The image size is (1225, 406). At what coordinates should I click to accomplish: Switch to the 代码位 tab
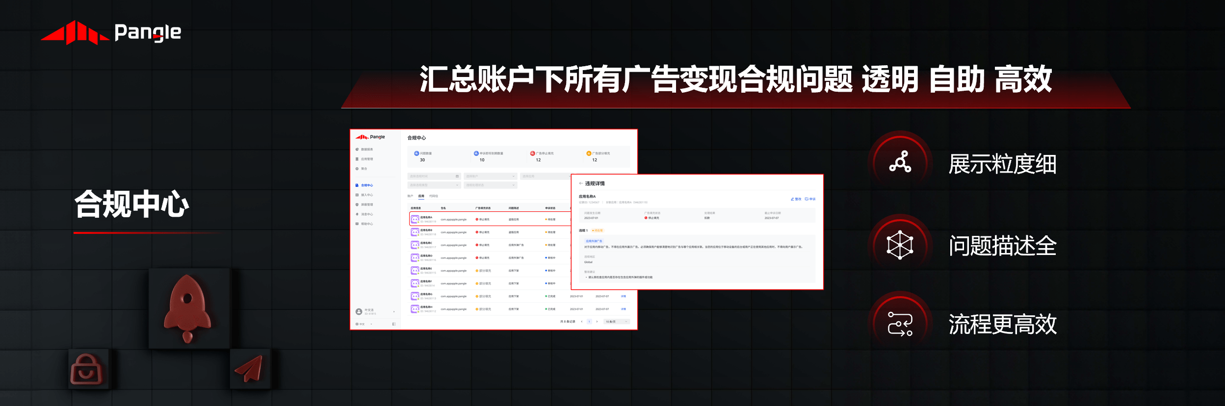(x=434, y=196)
